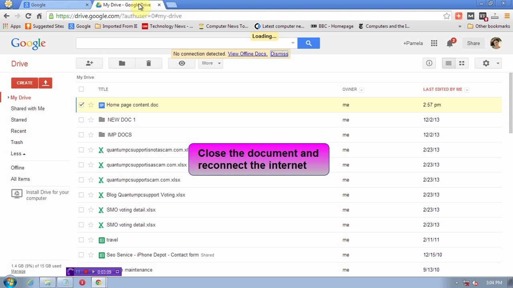Open Recent in sidebar

[x=18, y=131]
